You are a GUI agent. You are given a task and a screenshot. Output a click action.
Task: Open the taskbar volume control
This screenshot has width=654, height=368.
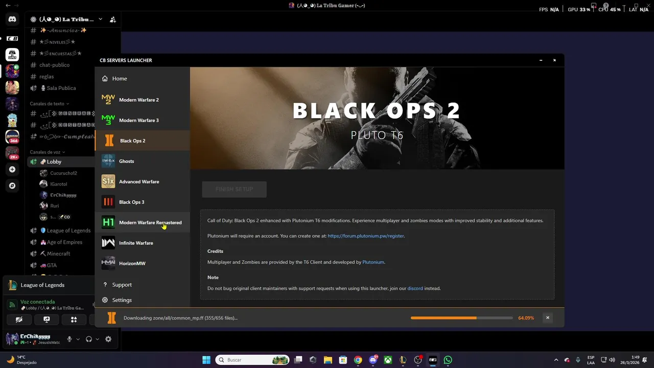[612, 360]
